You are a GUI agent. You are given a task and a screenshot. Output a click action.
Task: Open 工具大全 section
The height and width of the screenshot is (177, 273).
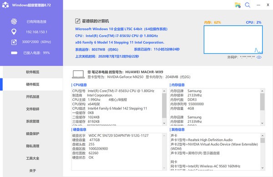pyautogui.click(x=33, y=158)
